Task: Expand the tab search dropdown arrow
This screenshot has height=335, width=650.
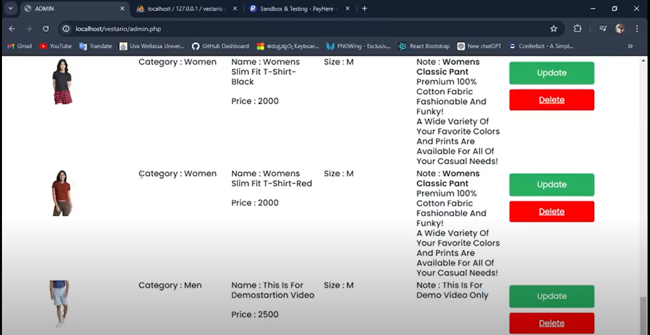Action: click(x=10, y=8)
